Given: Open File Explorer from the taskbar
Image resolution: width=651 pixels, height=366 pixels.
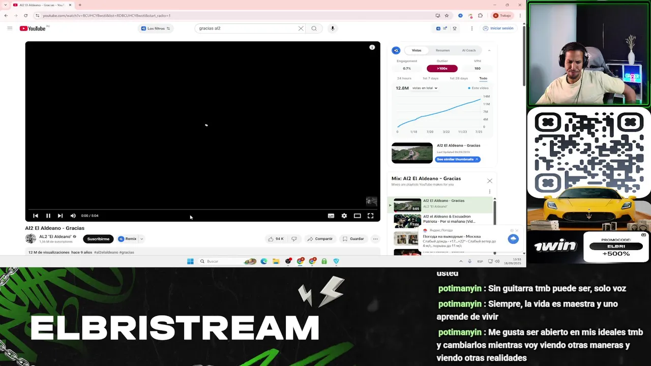Looking at the screenshot, I should click(x=276, y=261).
